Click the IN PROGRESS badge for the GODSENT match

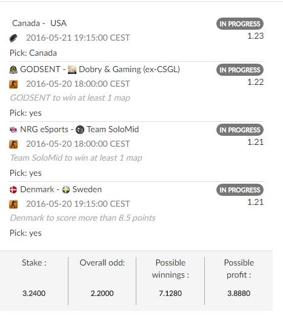point(240,70)
